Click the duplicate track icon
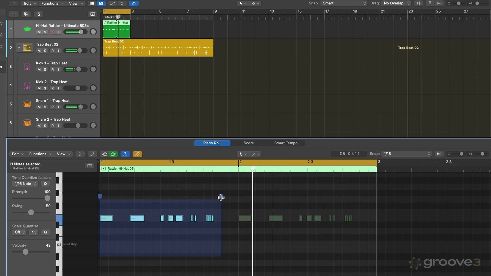The height and width of the screenshot is (276, 491). [26, 14]
